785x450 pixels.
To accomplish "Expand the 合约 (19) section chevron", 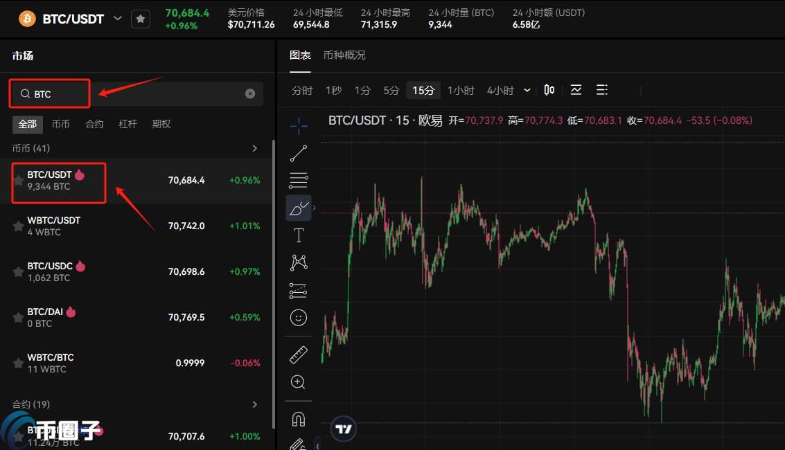I will [255, 404].
